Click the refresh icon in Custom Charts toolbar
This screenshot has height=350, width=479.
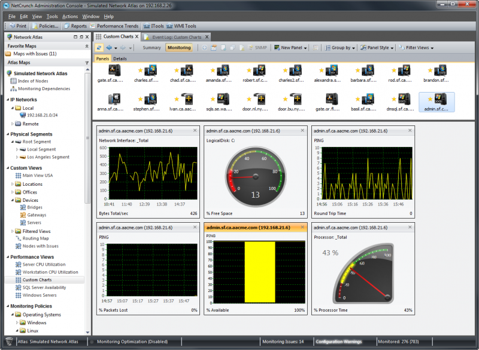[99, 48]
